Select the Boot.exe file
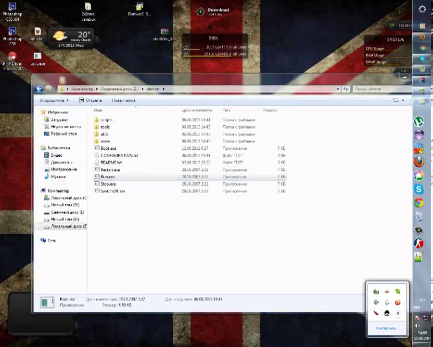The image size is (433, 347). [190, 148]
